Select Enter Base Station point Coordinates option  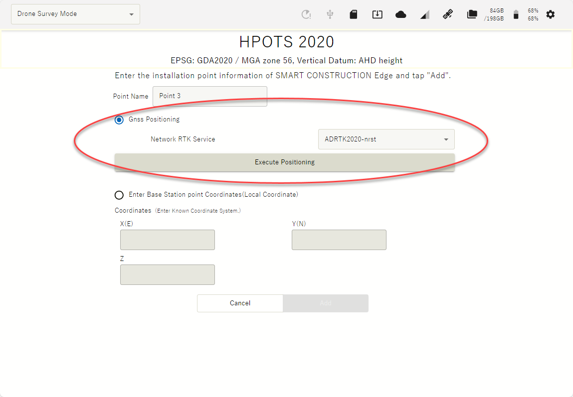tap(119, 195)
